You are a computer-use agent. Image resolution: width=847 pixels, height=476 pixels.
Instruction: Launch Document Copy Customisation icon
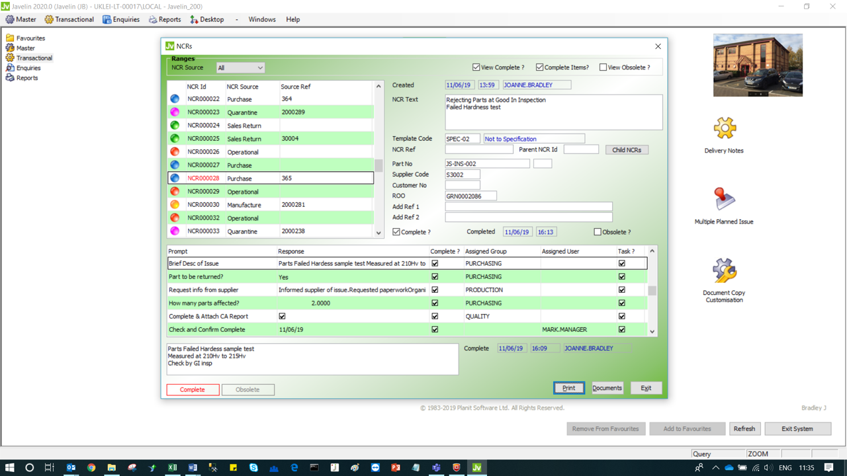tap(724, 270)
